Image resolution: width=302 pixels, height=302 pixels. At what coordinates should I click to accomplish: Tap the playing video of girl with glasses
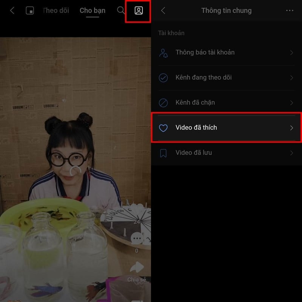coord(75,169)
